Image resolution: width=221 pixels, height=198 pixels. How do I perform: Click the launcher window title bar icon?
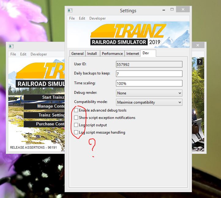tap(11, 46)
